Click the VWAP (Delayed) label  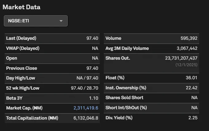point(23,48)
